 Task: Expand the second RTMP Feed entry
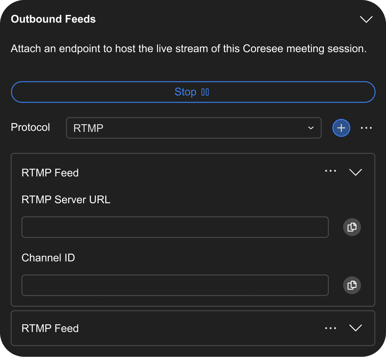point(355,328)
